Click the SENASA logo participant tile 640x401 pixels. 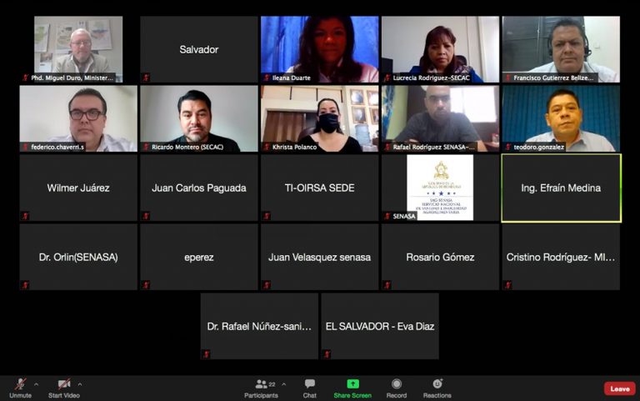coord(440,188)
